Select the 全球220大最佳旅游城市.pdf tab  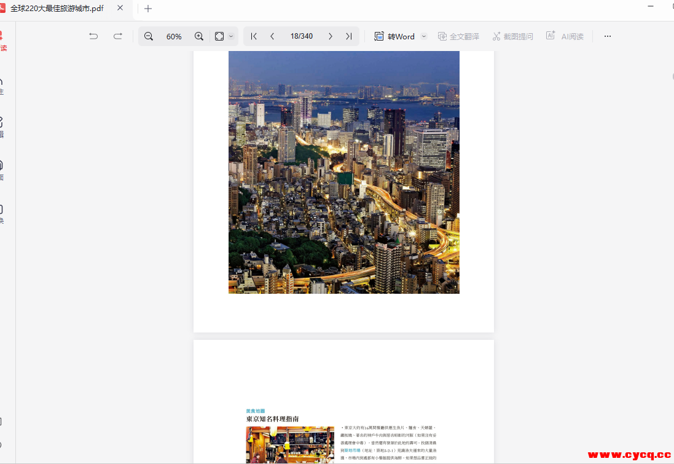tap(58, 9)
